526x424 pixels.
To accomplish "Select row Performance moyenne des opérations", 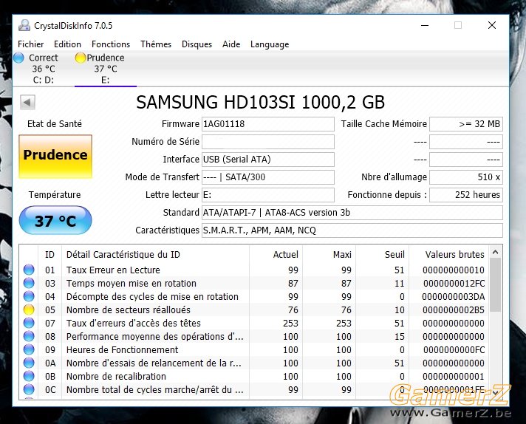I will (x=254, y=336).
